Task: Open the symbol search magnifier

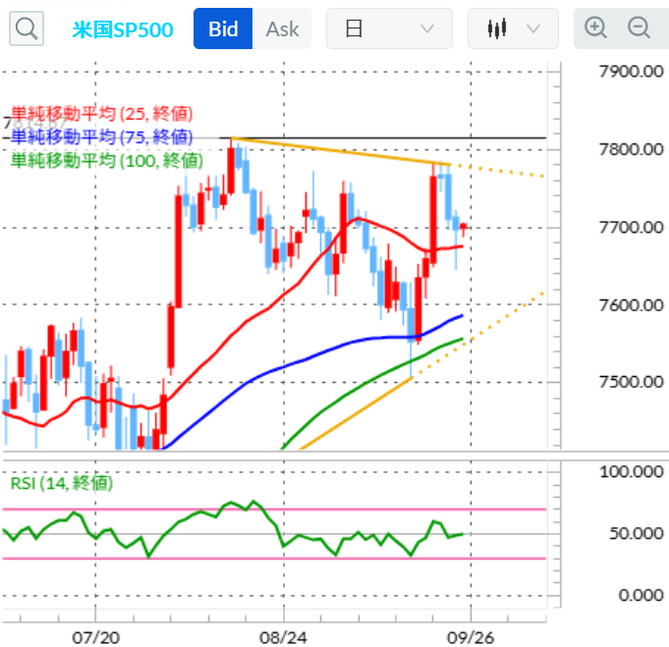Action: (27, 28)
